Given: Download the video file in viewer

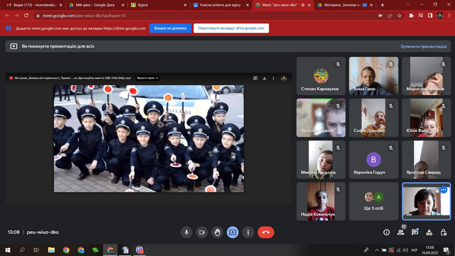Looking at the screenshot, I should pos(264,78).
